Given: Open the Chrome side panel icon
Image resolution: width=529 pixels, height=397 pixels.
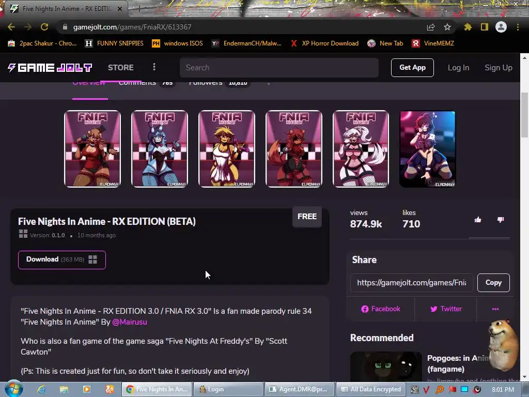Looking at the screenshot, I should tap(485, 27).
